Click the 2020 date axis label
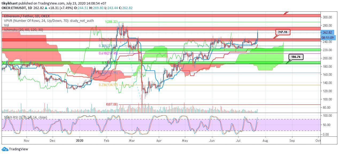 pos(80,140)
